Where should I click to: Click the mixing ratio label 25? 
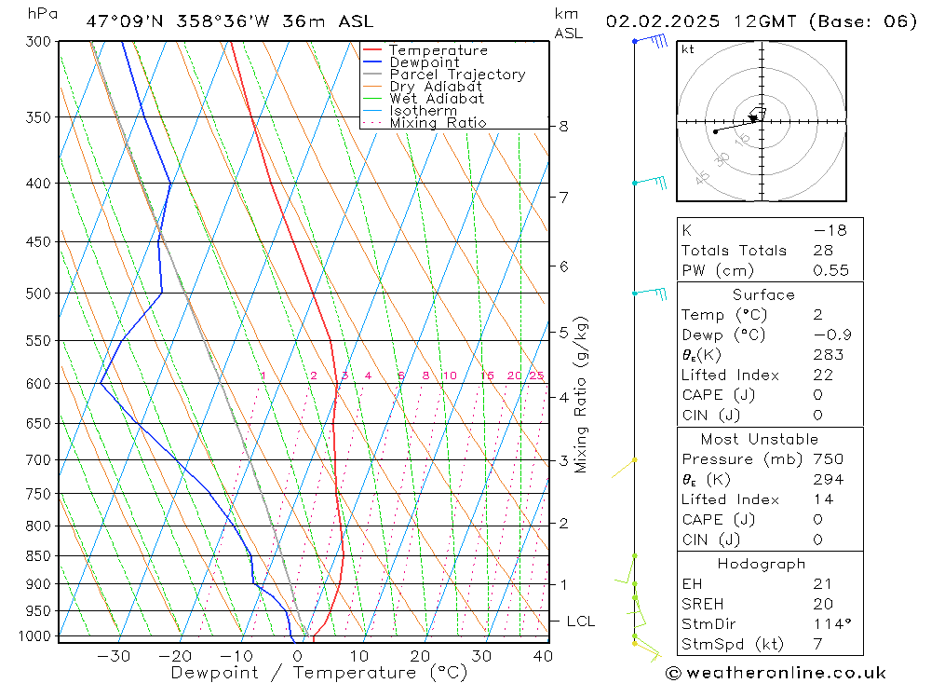pyautogui.click(x=537, y=376)
